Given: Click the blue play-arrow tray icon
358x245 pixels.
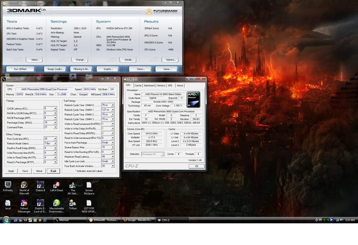Looking at the screenshot, I should (332, 220).
